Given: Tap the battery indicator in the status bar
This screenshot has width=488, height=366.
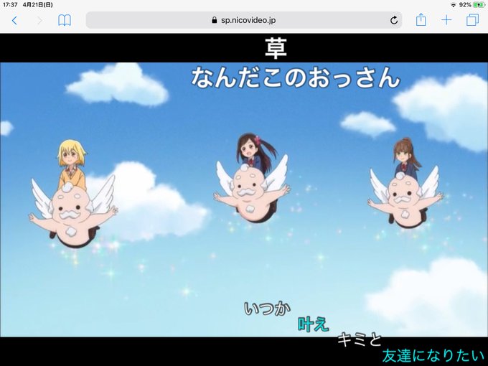Looking at the screenshot, I should 479,5.
